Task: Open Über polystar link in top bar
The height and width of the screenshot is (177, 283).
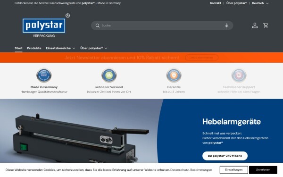Action: pos(236,3)
